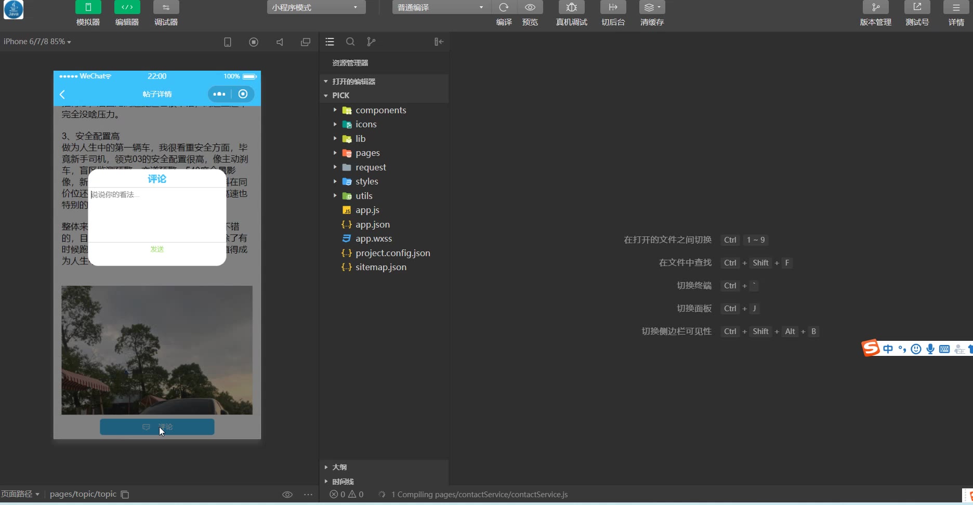Viewport: 973px width, 505px height.
Task: Open the 小程序模式 mode dropdown
Action: pos(316,7)
